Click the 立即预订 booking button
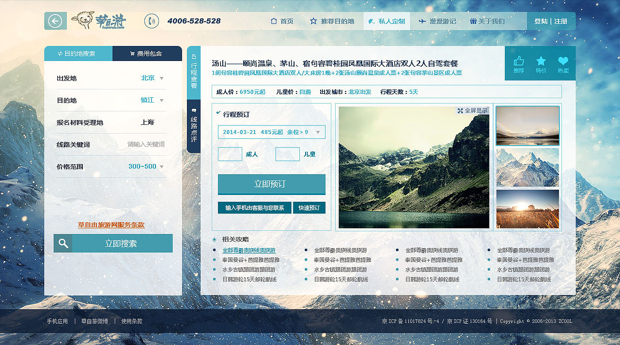This screenshot has width=620, height=345. [x=271, y=184]
